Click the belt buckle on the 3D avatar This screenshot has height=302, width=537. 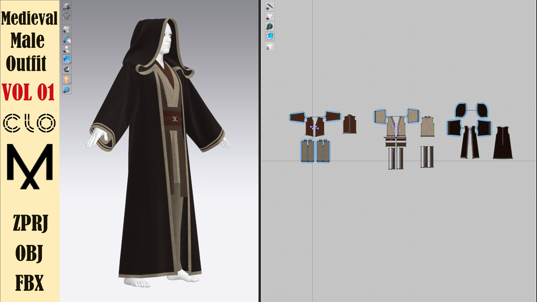[175, 119]
